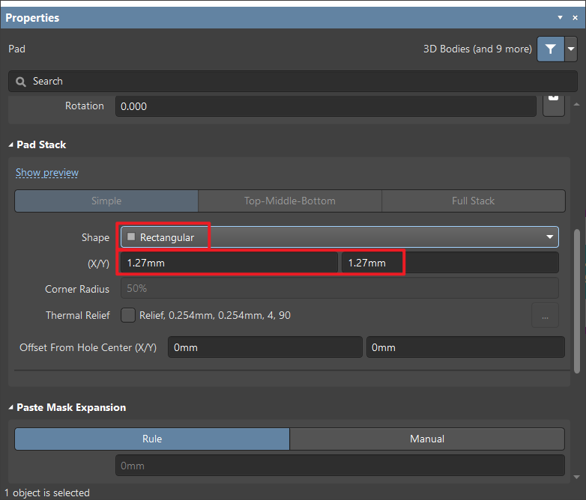
Task: Switch to Full Stack mode
Action: tap(473, 201)
